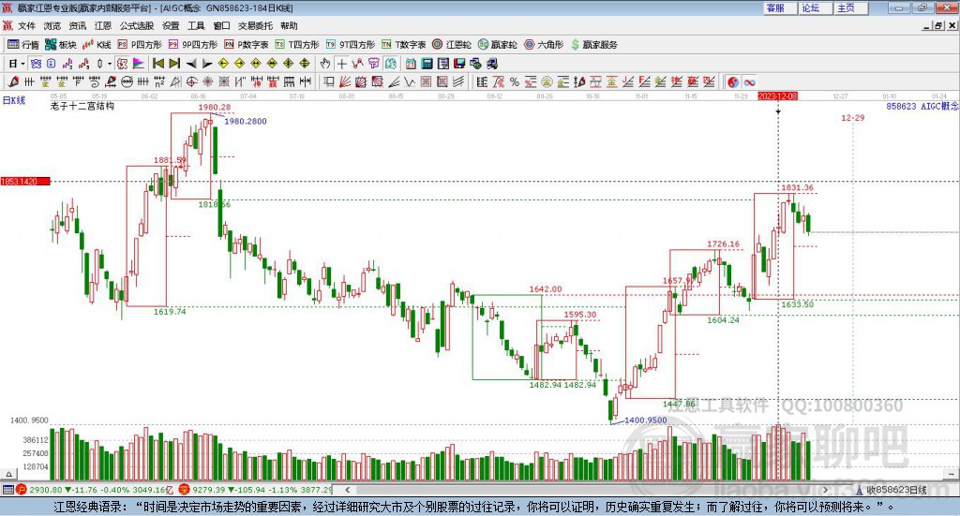
Task: Open the 板块 sectors view
Action: (x=61, y=45)
